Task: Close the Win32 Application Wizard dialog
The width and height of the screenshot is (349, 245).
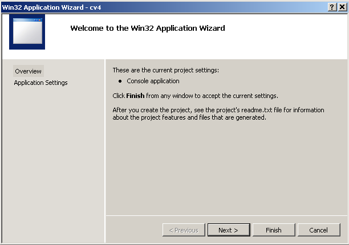Action: 342,7
